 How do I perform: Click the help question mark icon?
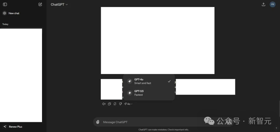[x=276, y=128]
